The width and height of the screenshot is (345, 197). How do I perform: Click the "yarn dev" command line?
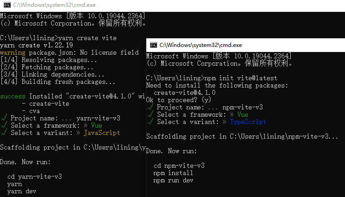tap(22, 191)
